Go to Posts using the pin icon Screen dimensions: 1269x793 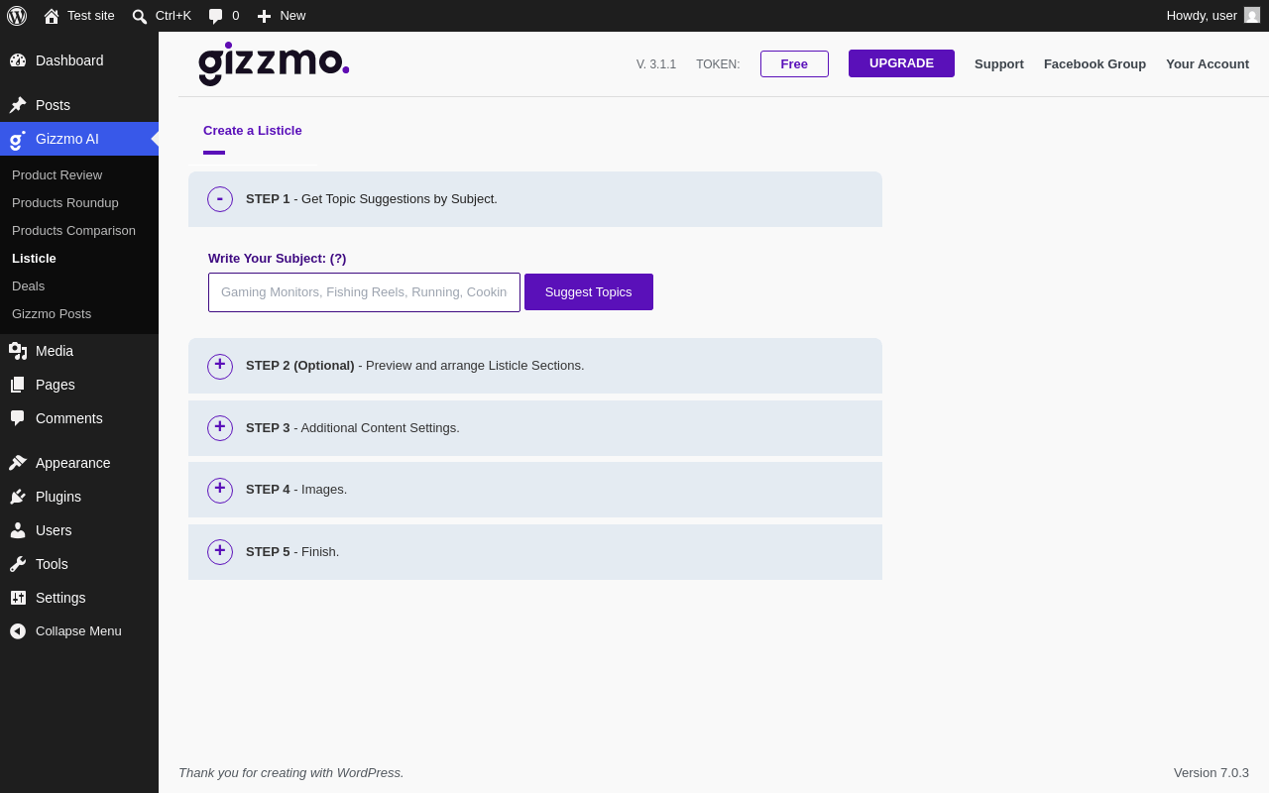[18, 105]
